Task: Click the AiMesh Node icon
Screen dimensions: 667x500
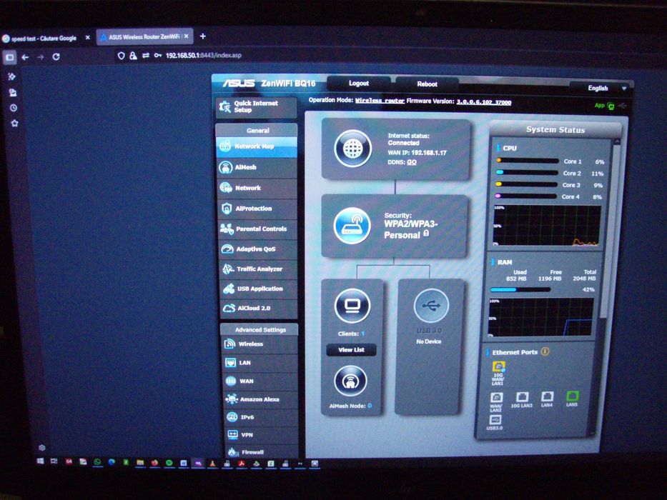Action: pyautogui.click(x=350, y=381)
